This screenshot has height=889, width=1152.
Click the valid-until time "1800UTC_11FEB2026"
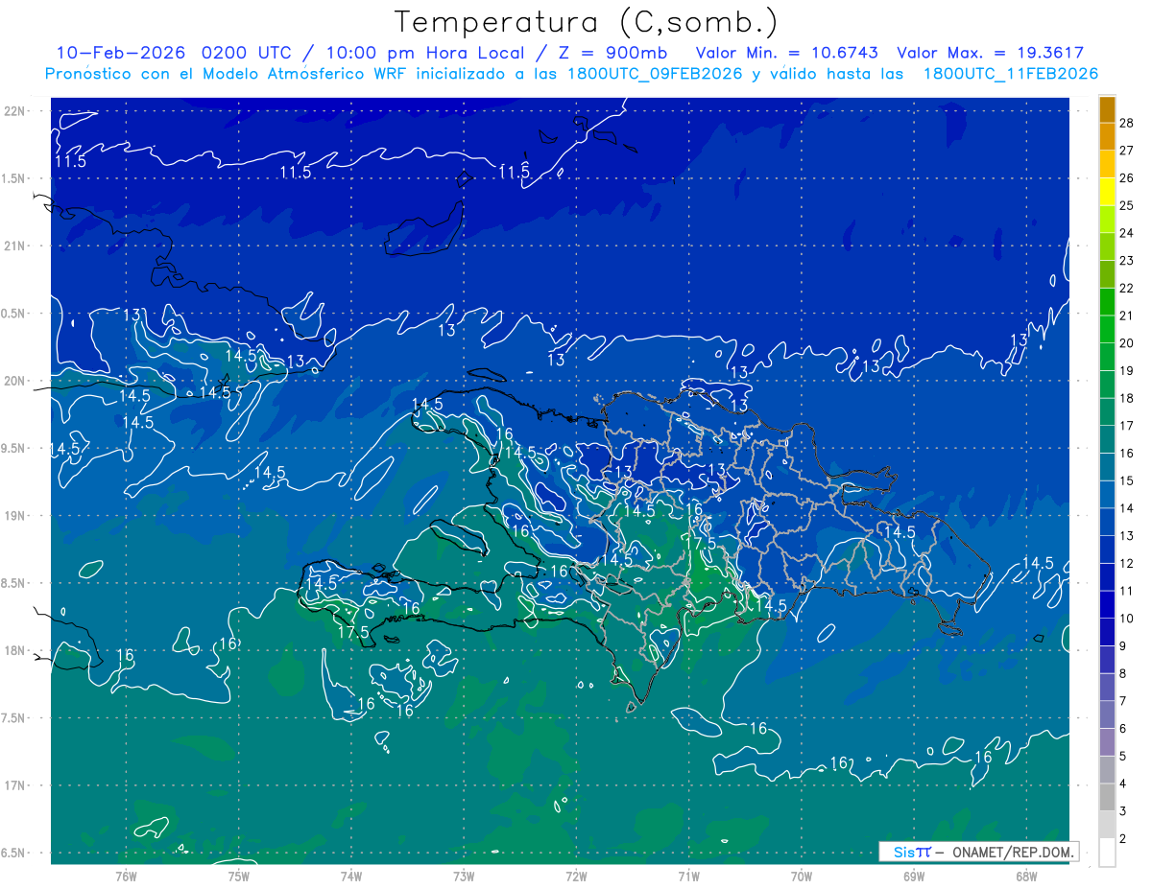tap(1010, 74)
